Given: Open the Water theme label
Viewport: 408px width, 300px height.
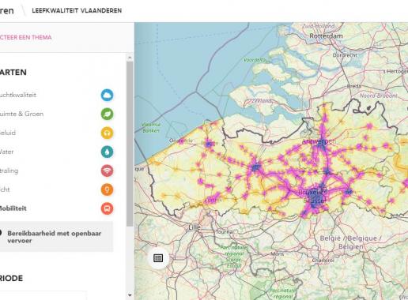Looking at the screenshot, I should tap(7, 152).
